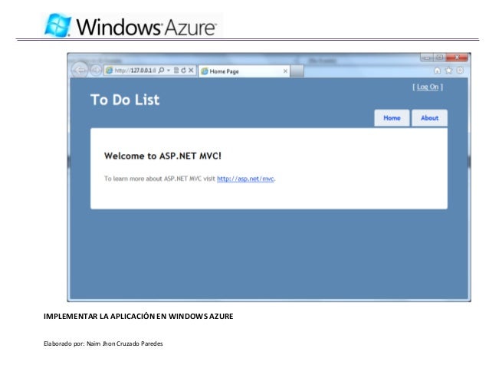This screenshot has width=489, height=378.
Task: Open the address bar dropdown arrow
Action: click(x=169, y=71)
